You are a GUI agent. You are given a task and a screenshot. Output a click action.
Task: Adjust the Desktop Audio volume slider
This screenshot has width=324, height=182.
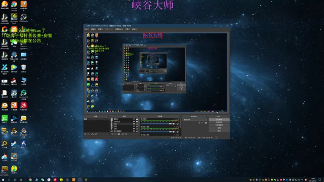point(156,124)
